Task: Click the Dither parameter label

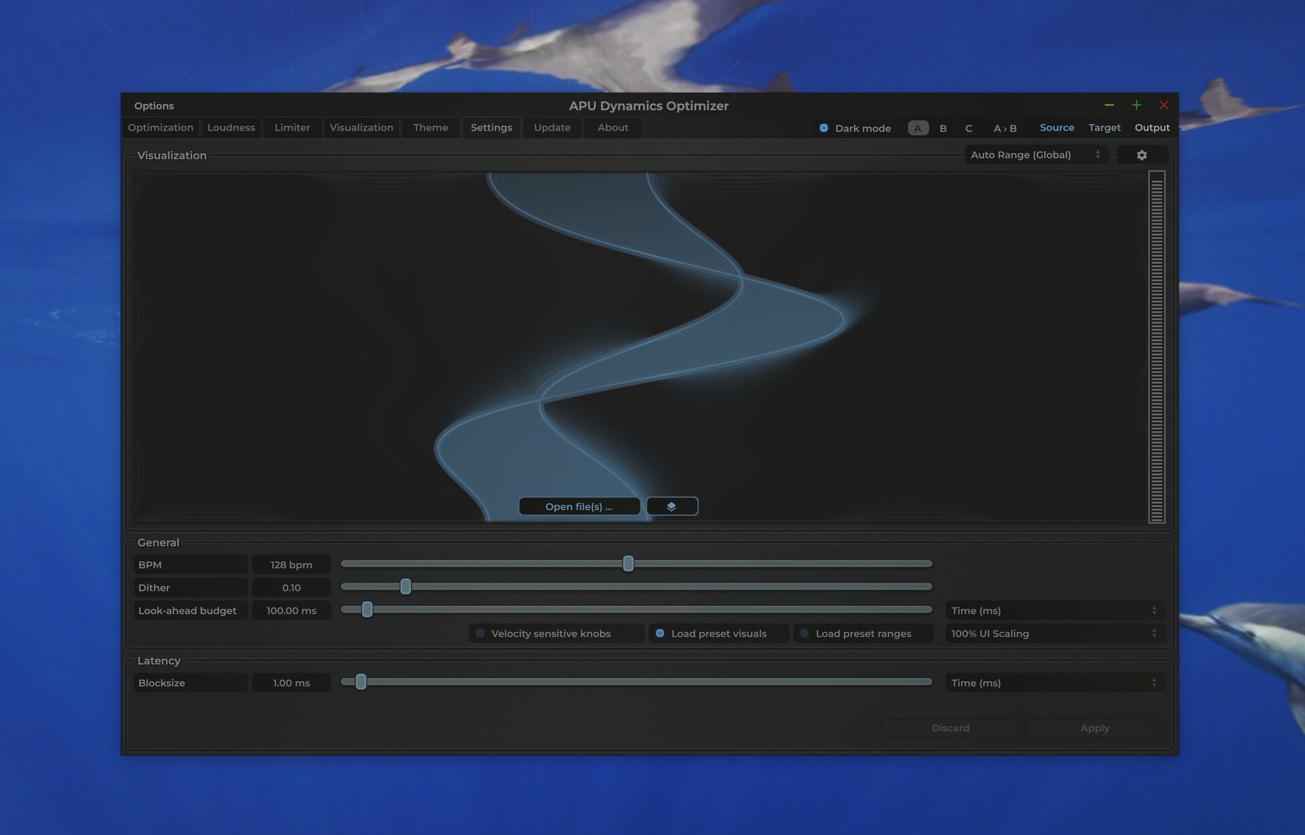Action: 190,588
